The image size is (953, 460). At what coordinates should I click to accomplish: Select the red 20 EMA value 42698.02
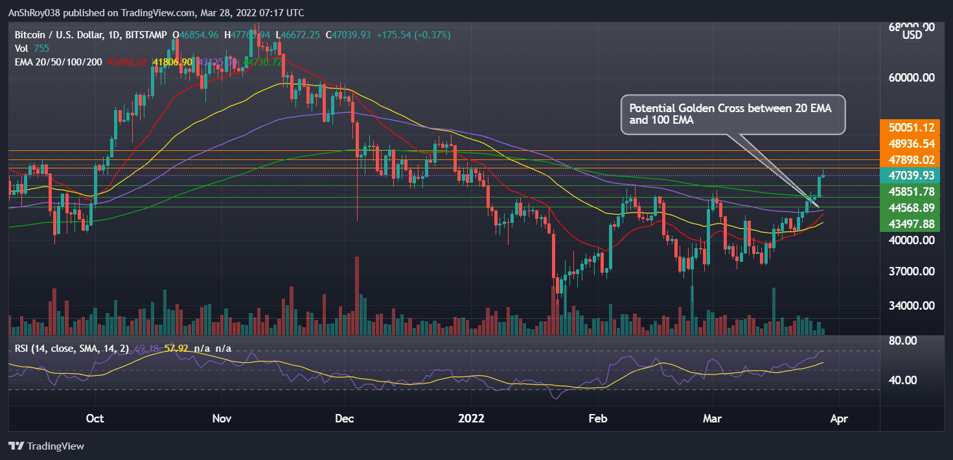pos(129,62)
